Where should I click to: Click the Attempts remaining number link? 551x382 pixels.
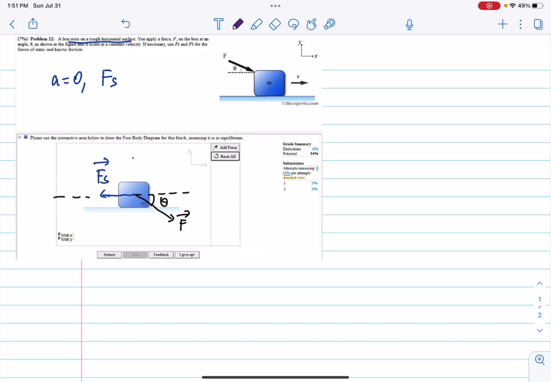(x=317, y=168)
